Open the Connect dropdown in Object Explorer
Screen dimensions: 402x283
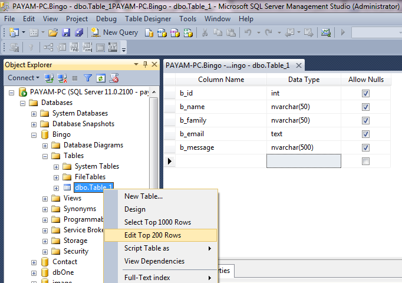coord(24,78)
